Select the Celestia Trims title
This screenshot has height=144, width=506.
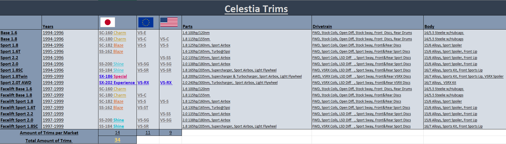[x=256, y=9]
